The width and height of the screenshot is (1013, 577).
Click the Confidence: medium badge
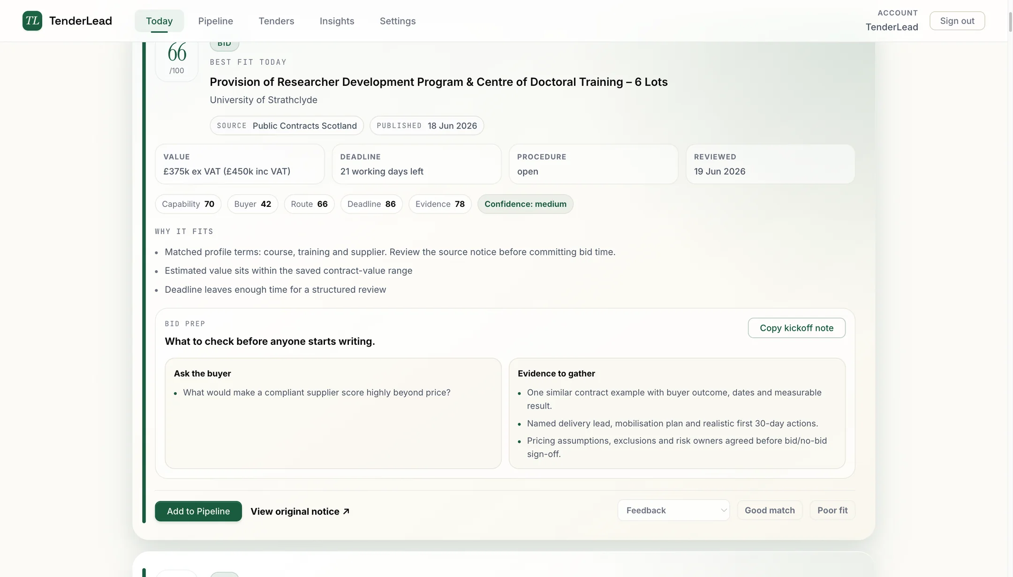pyautogui.click(x=525, y=204)
